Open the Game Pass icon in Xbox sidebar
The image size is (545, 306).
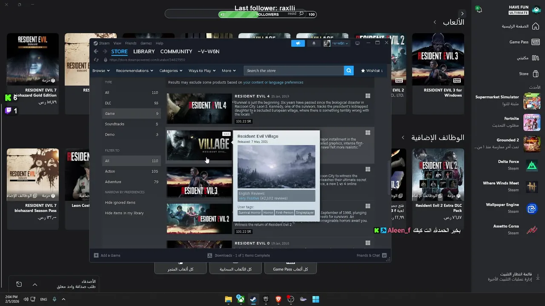point(536,42)
